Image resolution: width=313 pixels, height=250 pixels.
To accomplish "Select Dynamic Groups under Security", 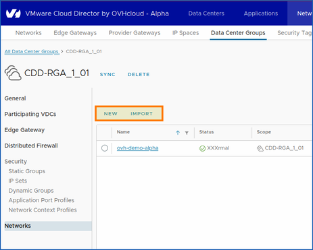I will coord(31,191).
